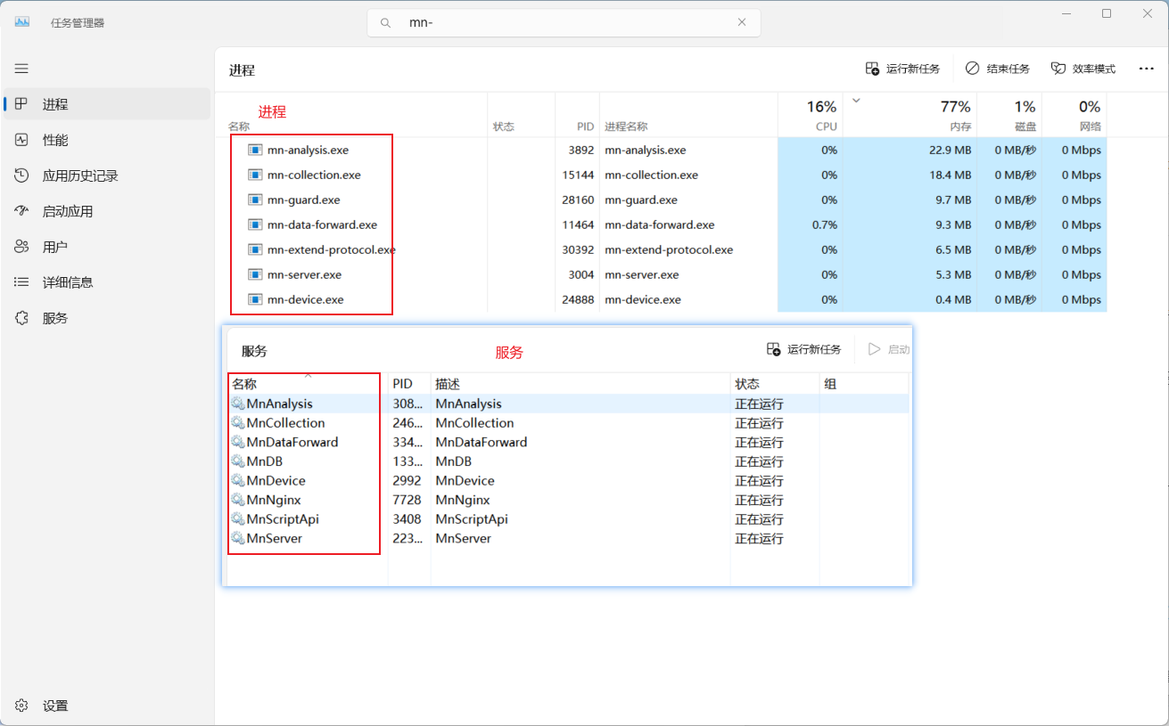
Task: Click the MnNginx service gear icon
Action: click(238, 500)
